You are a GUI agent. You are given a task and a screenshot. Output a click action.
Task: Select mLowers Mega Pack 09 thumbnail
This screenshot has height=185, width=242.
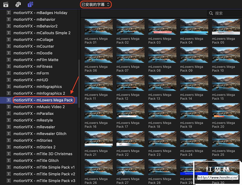[x=194, y=55]
